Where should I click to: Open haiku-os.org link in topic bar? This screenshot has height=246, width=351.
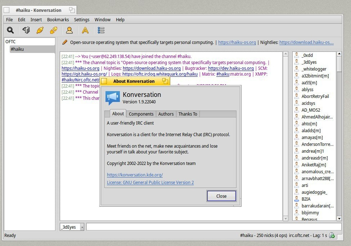(x=237, y=43)
